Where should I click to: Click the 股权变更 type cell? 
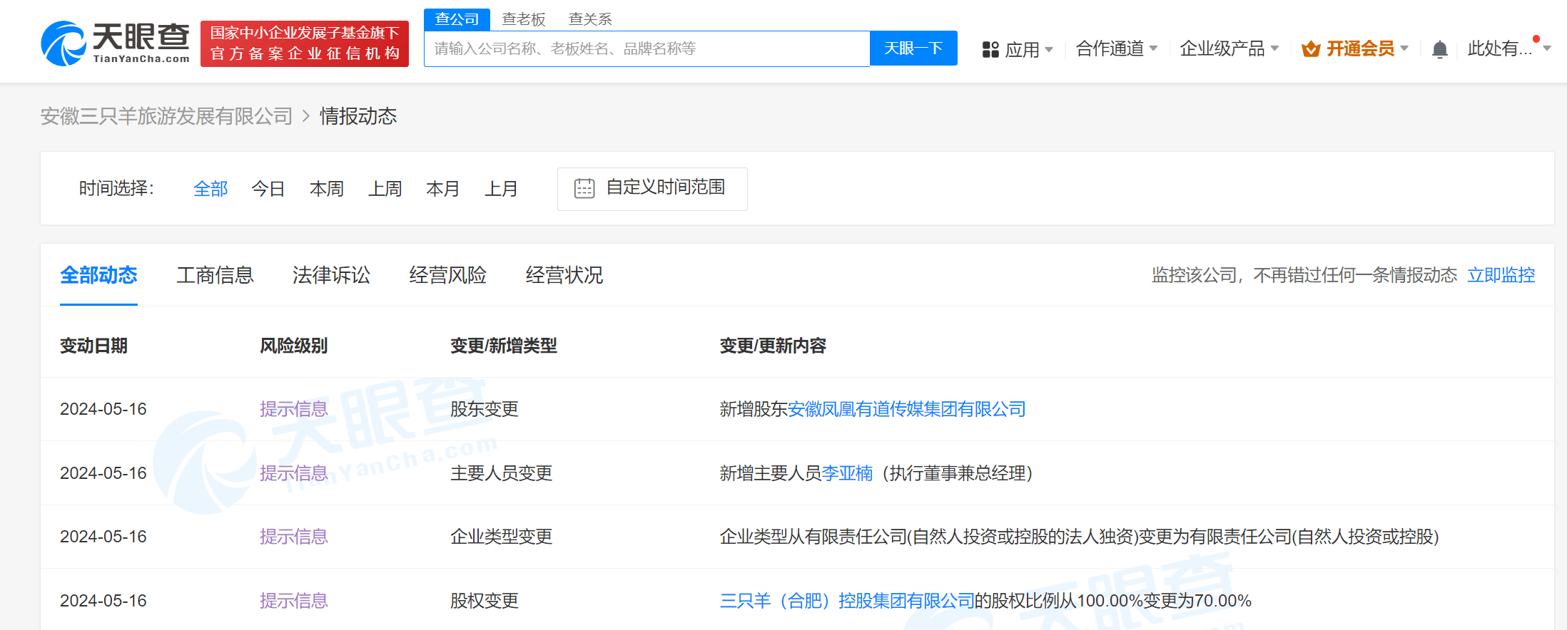pos(485,601)
